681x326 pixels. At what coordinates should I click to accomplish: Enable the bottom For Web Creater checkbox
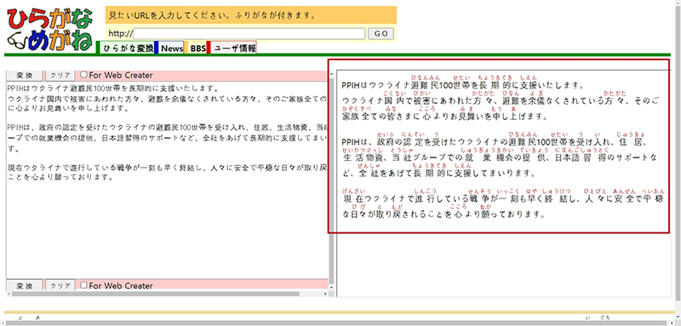83,285
